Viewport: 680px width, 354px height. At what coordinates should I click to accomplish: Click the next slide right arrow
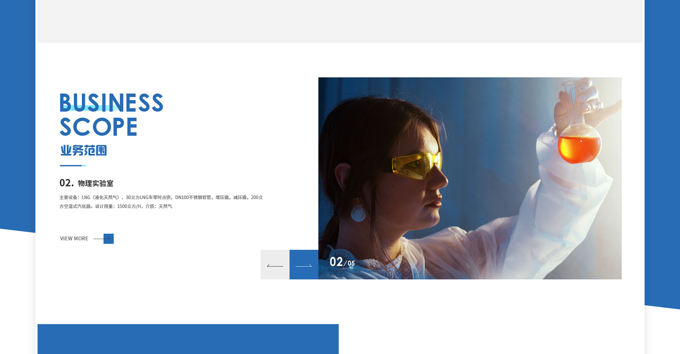[x=304, y=265]
